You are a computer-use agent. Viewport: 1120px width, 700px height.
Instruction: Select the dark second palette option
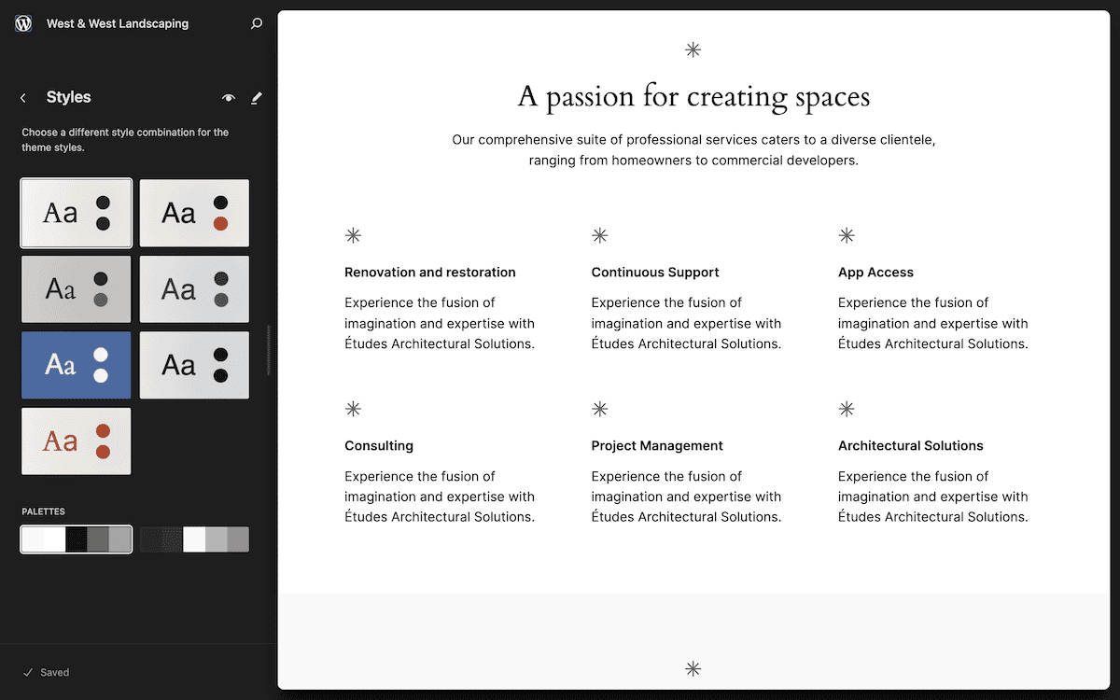pos(193,539)
